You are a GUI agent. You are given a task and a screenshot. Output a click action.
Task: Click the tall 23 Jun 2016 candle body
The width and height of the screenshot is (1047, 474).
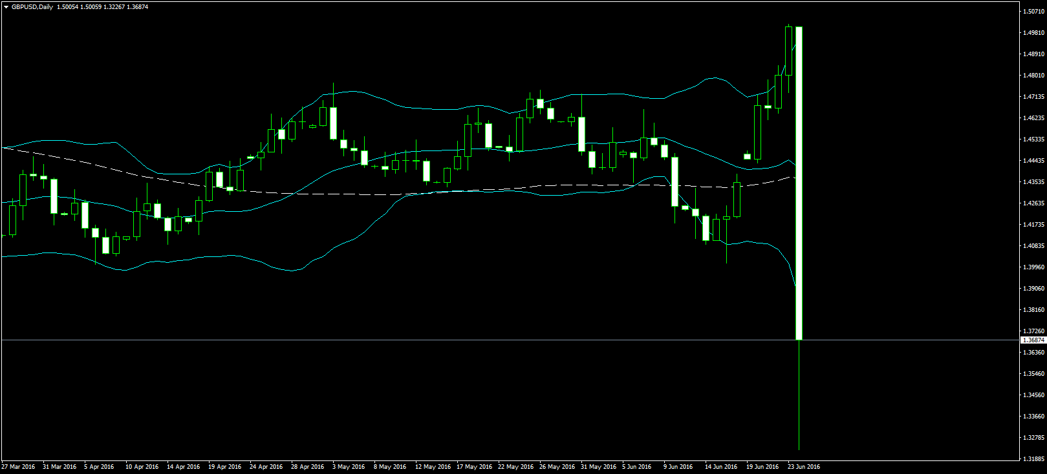tap(799, 181)
